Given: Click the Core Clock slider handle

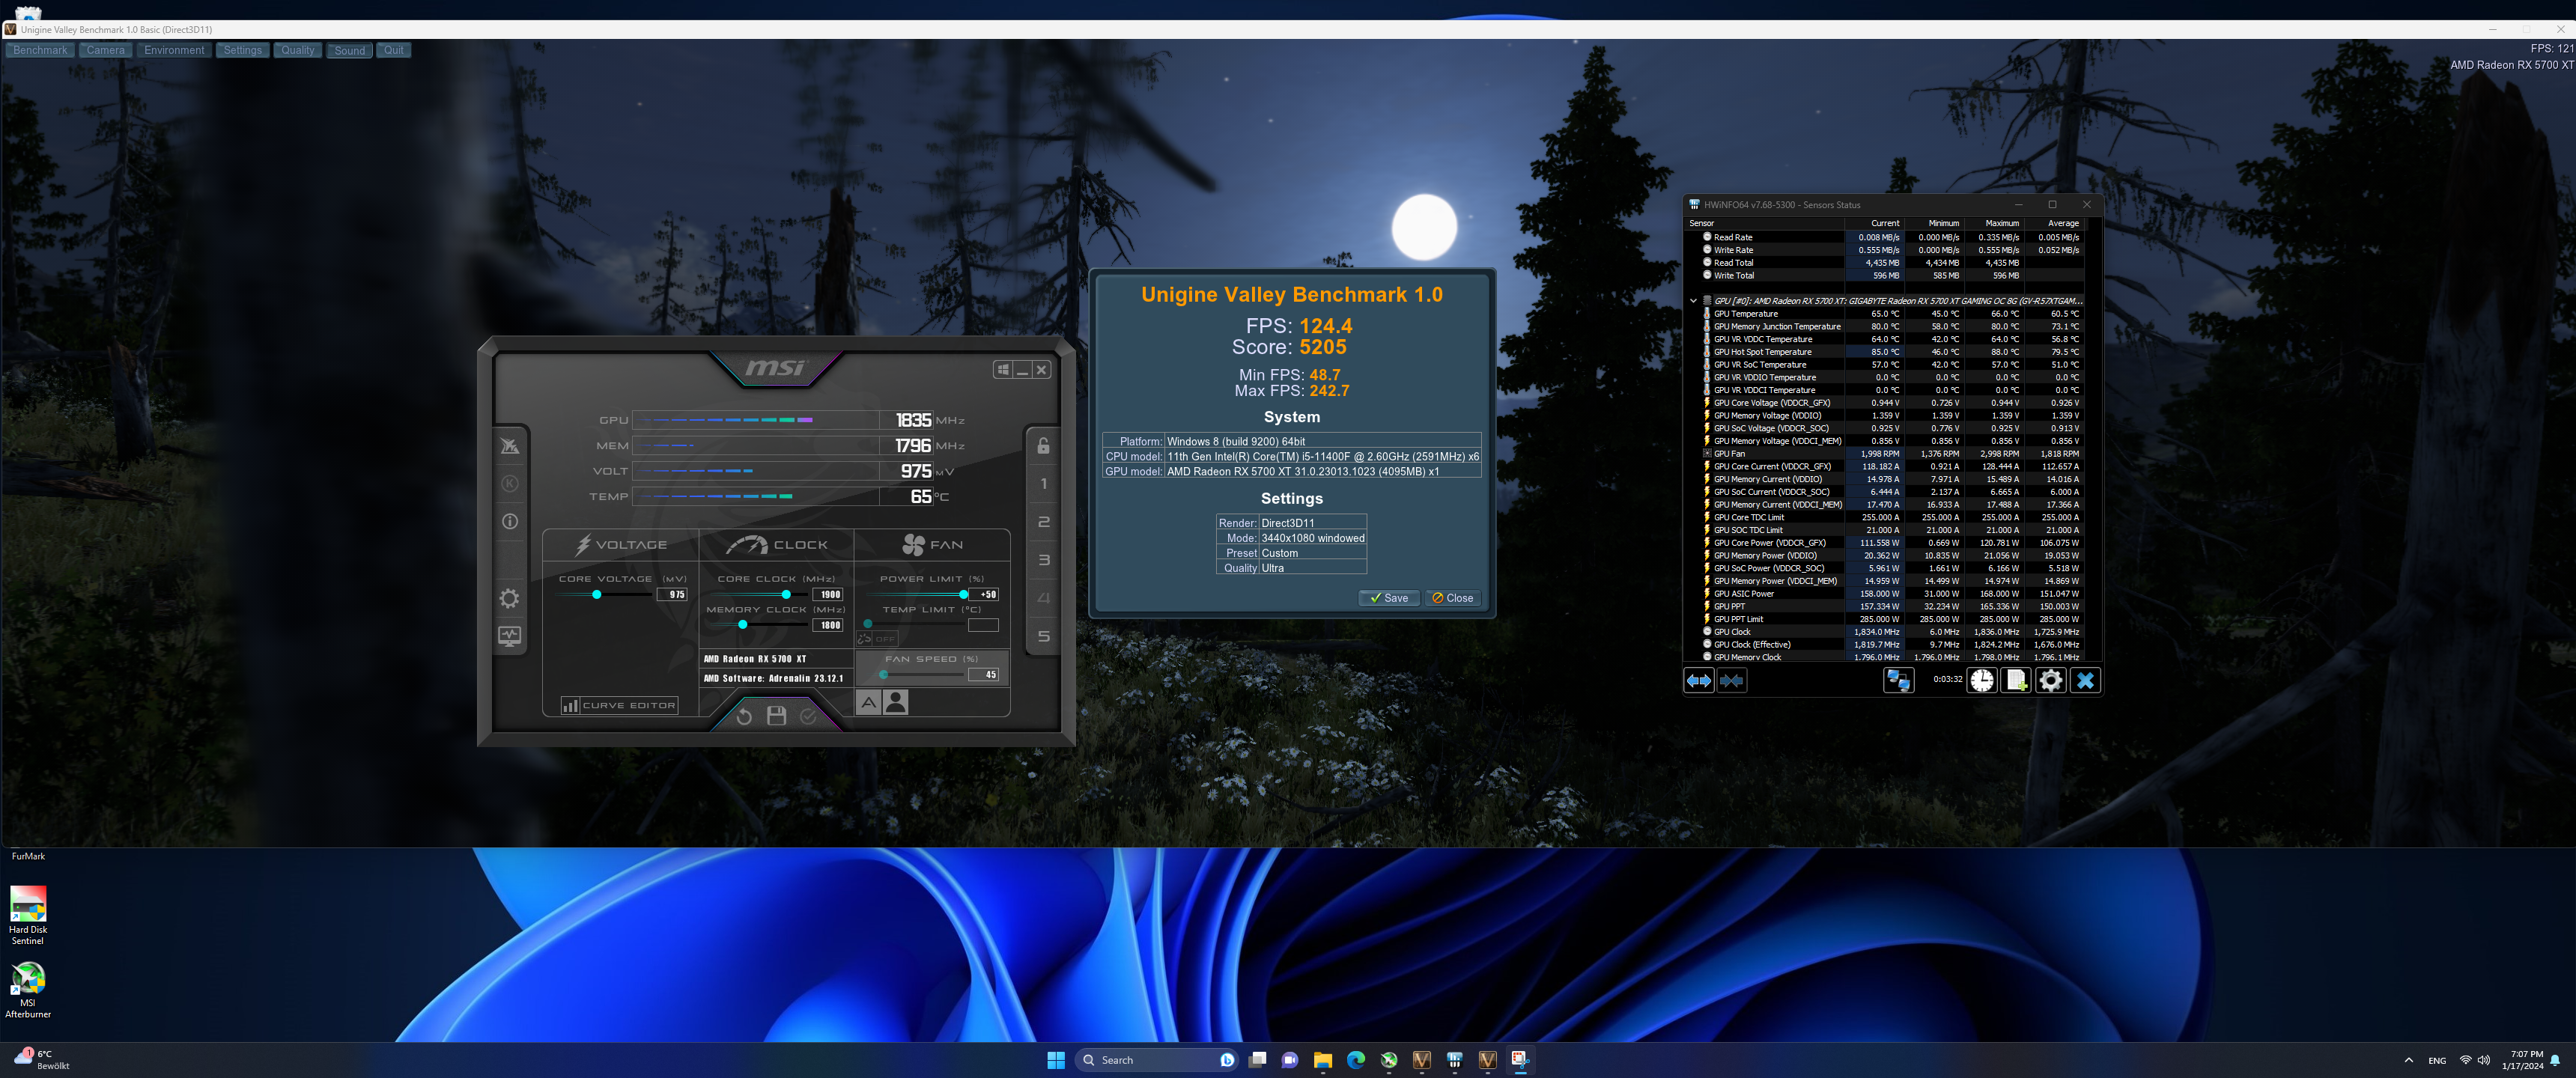Looking at the screenshot, I should [786, 594].
